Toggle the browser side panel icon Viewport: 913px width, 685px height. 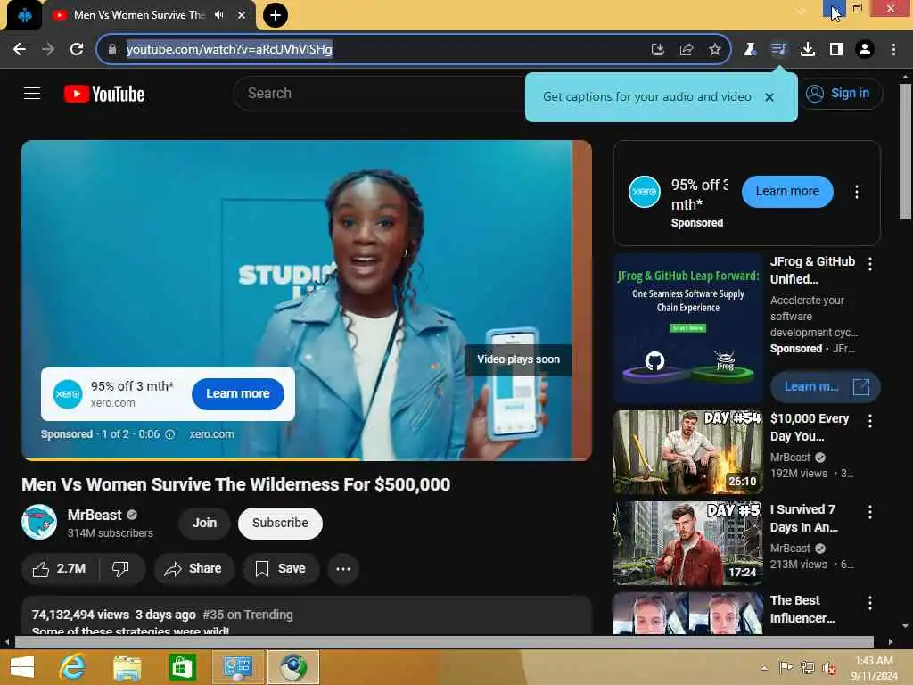[836, 50]
